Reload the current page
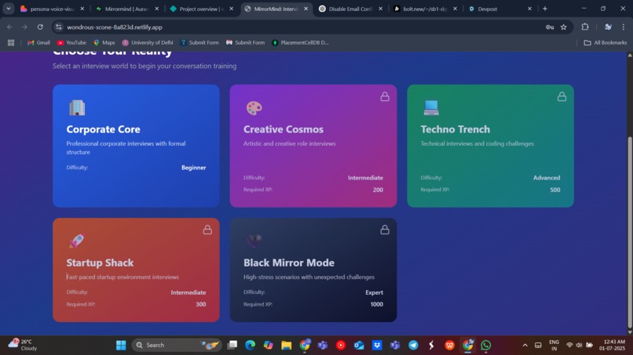Screen dimensions: 633x355 (x=40, y=27)
